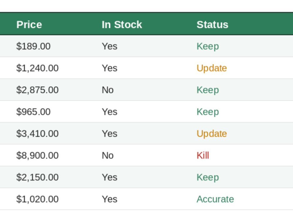Click the Price column header
293x220 pixels.
click(29, 25)
